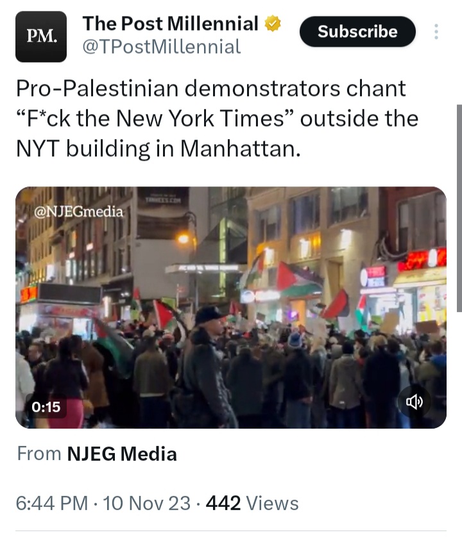Click the gold verified badge
Screen dimensions: 462x542
(273, 24)
